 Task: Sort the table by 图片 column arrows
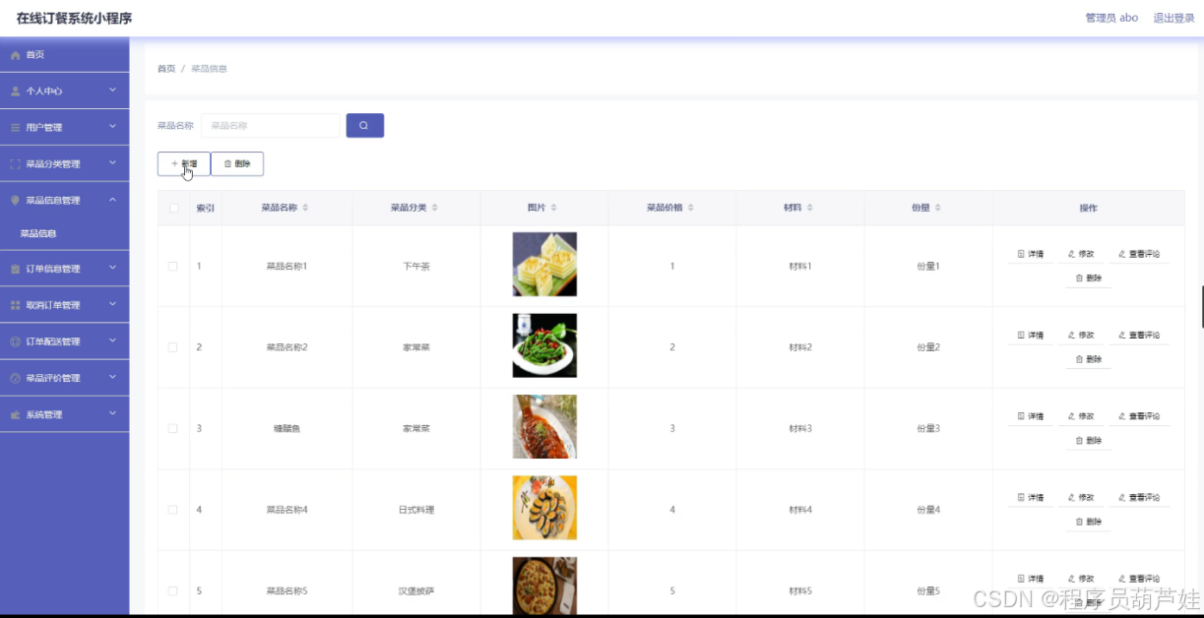pyautogui.click(x=553, y=208)
